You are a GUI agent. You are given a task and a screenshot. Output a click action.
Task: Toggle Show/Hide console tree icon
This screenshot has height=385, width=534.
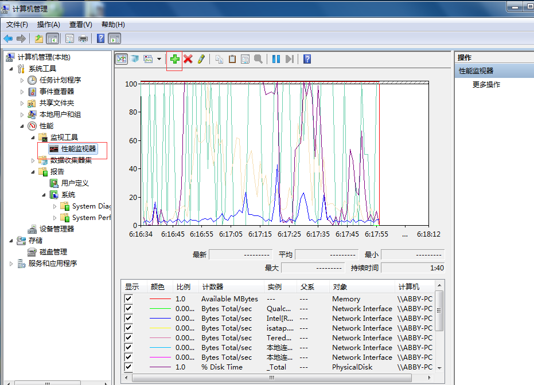(52, 39)
